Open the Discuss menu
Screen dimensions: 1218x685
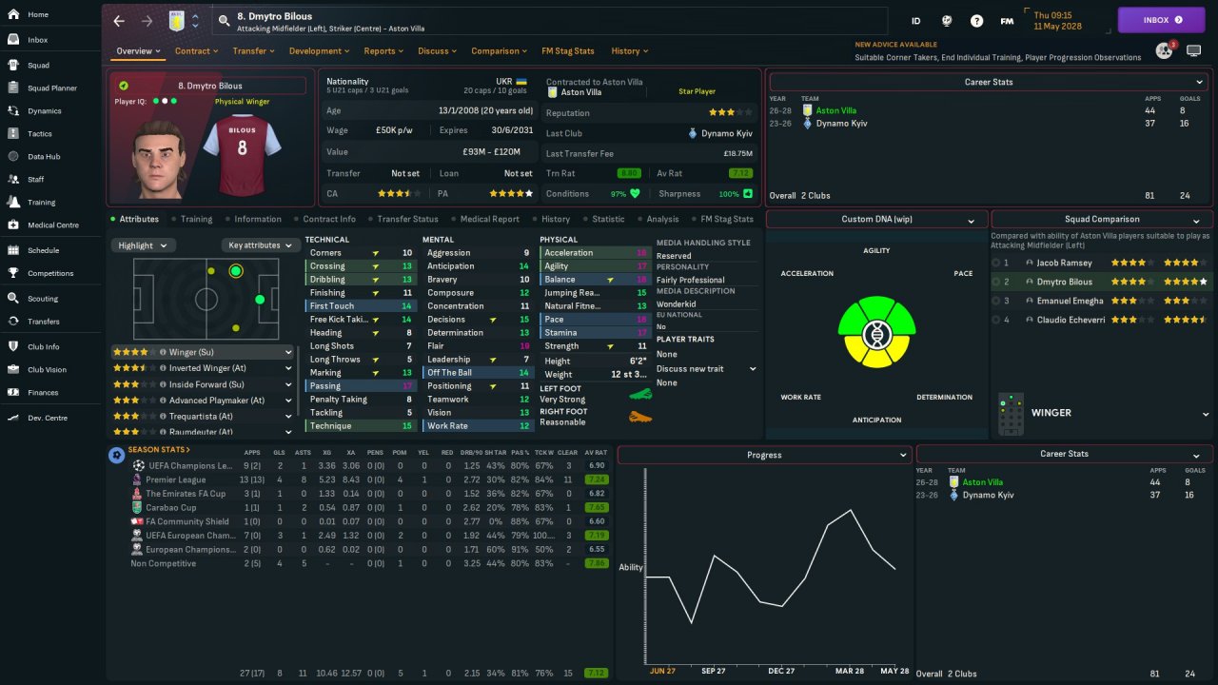(438, 51)
